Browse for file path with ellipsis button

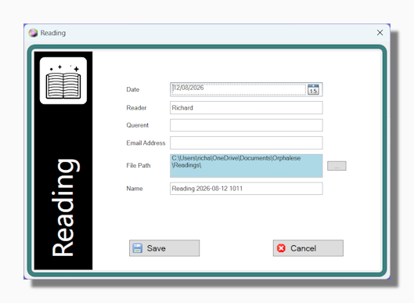[x=337, y=166]
